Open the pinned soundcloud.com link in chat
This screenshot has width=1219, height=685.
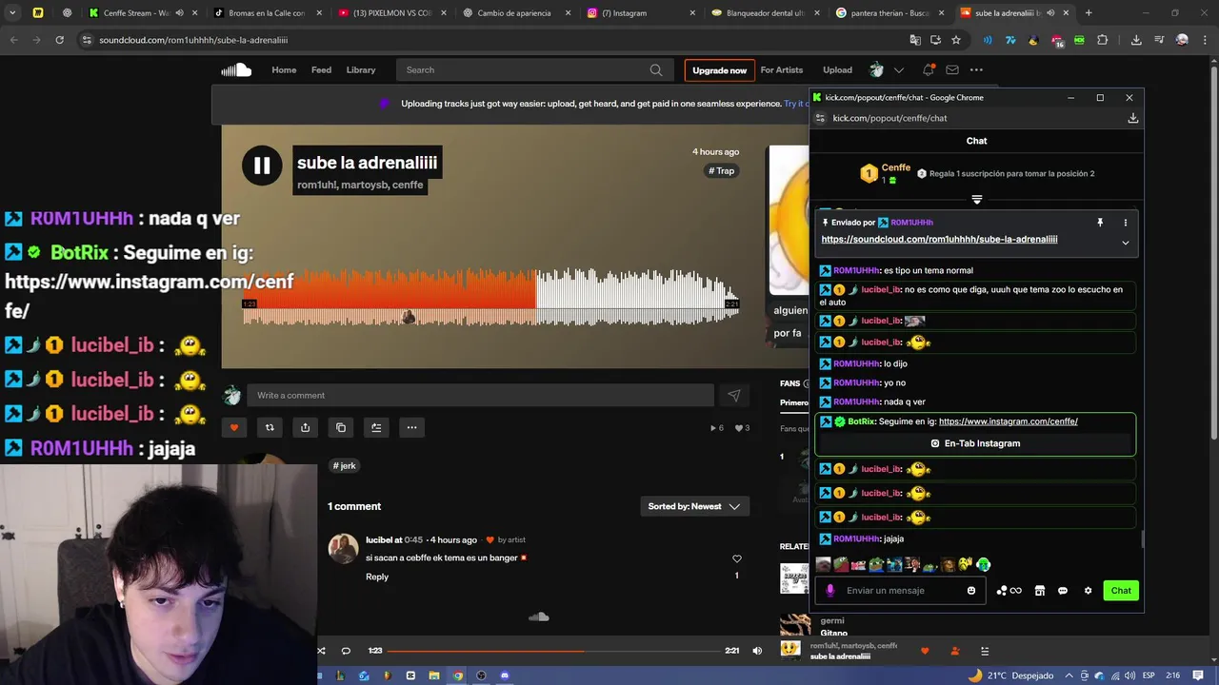click(939, 240)
